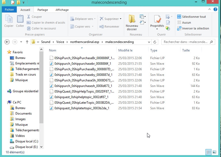Viewport: 221px width, 157px height.
Task: Click the Couper scissors button
Action: tap(34, 17)
